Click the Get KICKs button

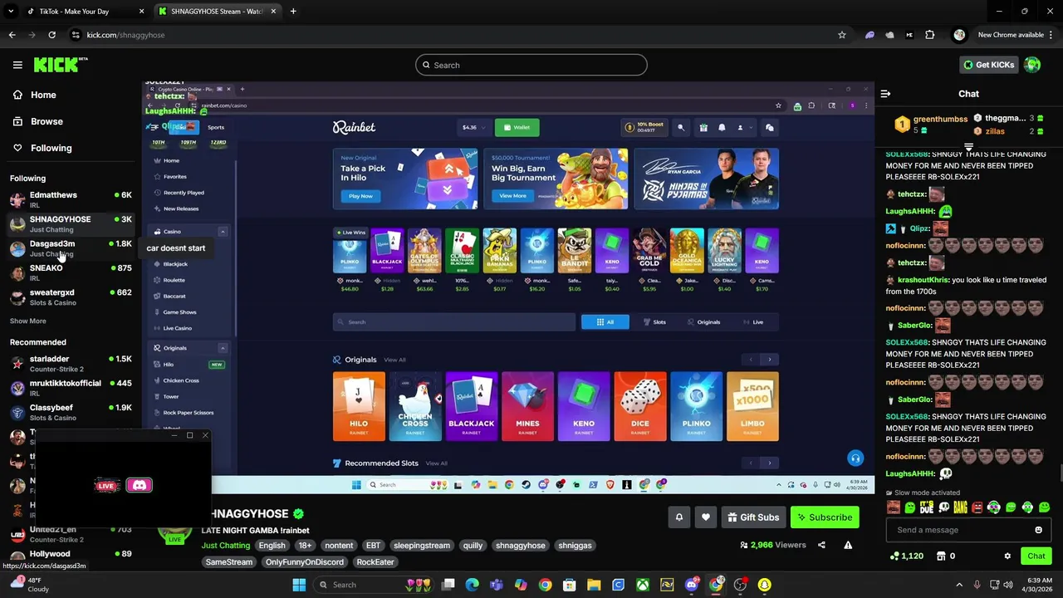click(988, 65)
